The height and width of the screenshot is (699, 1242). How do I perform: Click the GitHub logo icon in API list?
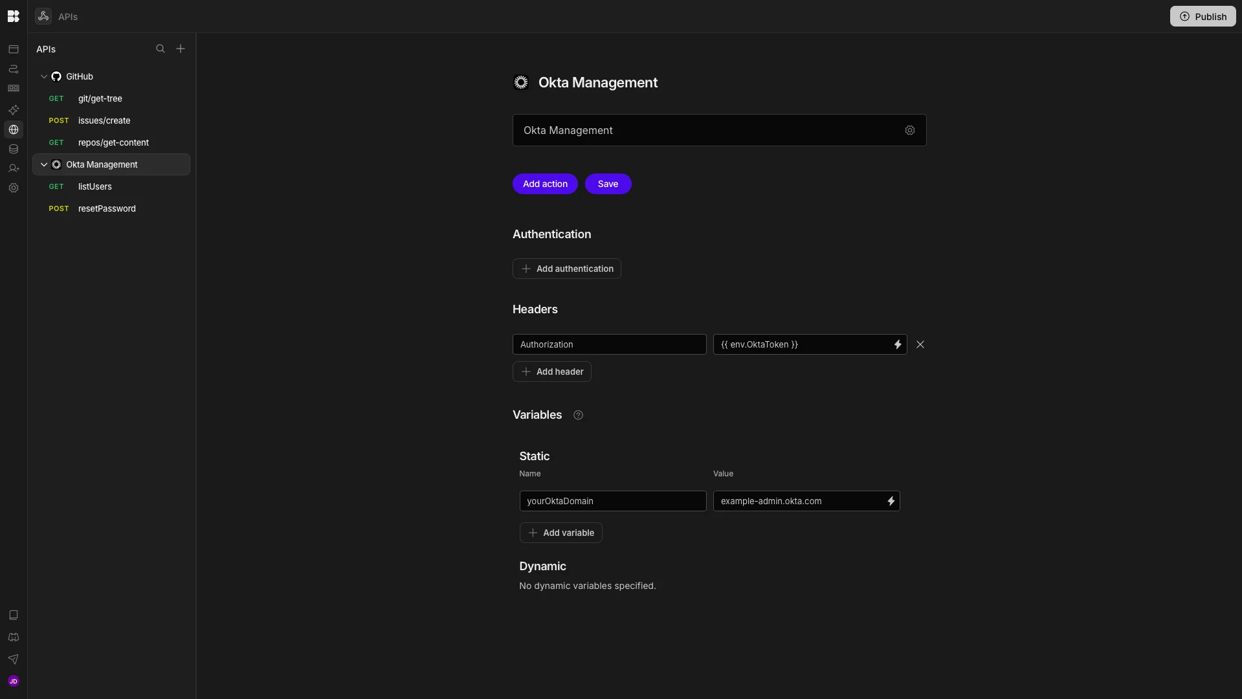click(56, 76)
